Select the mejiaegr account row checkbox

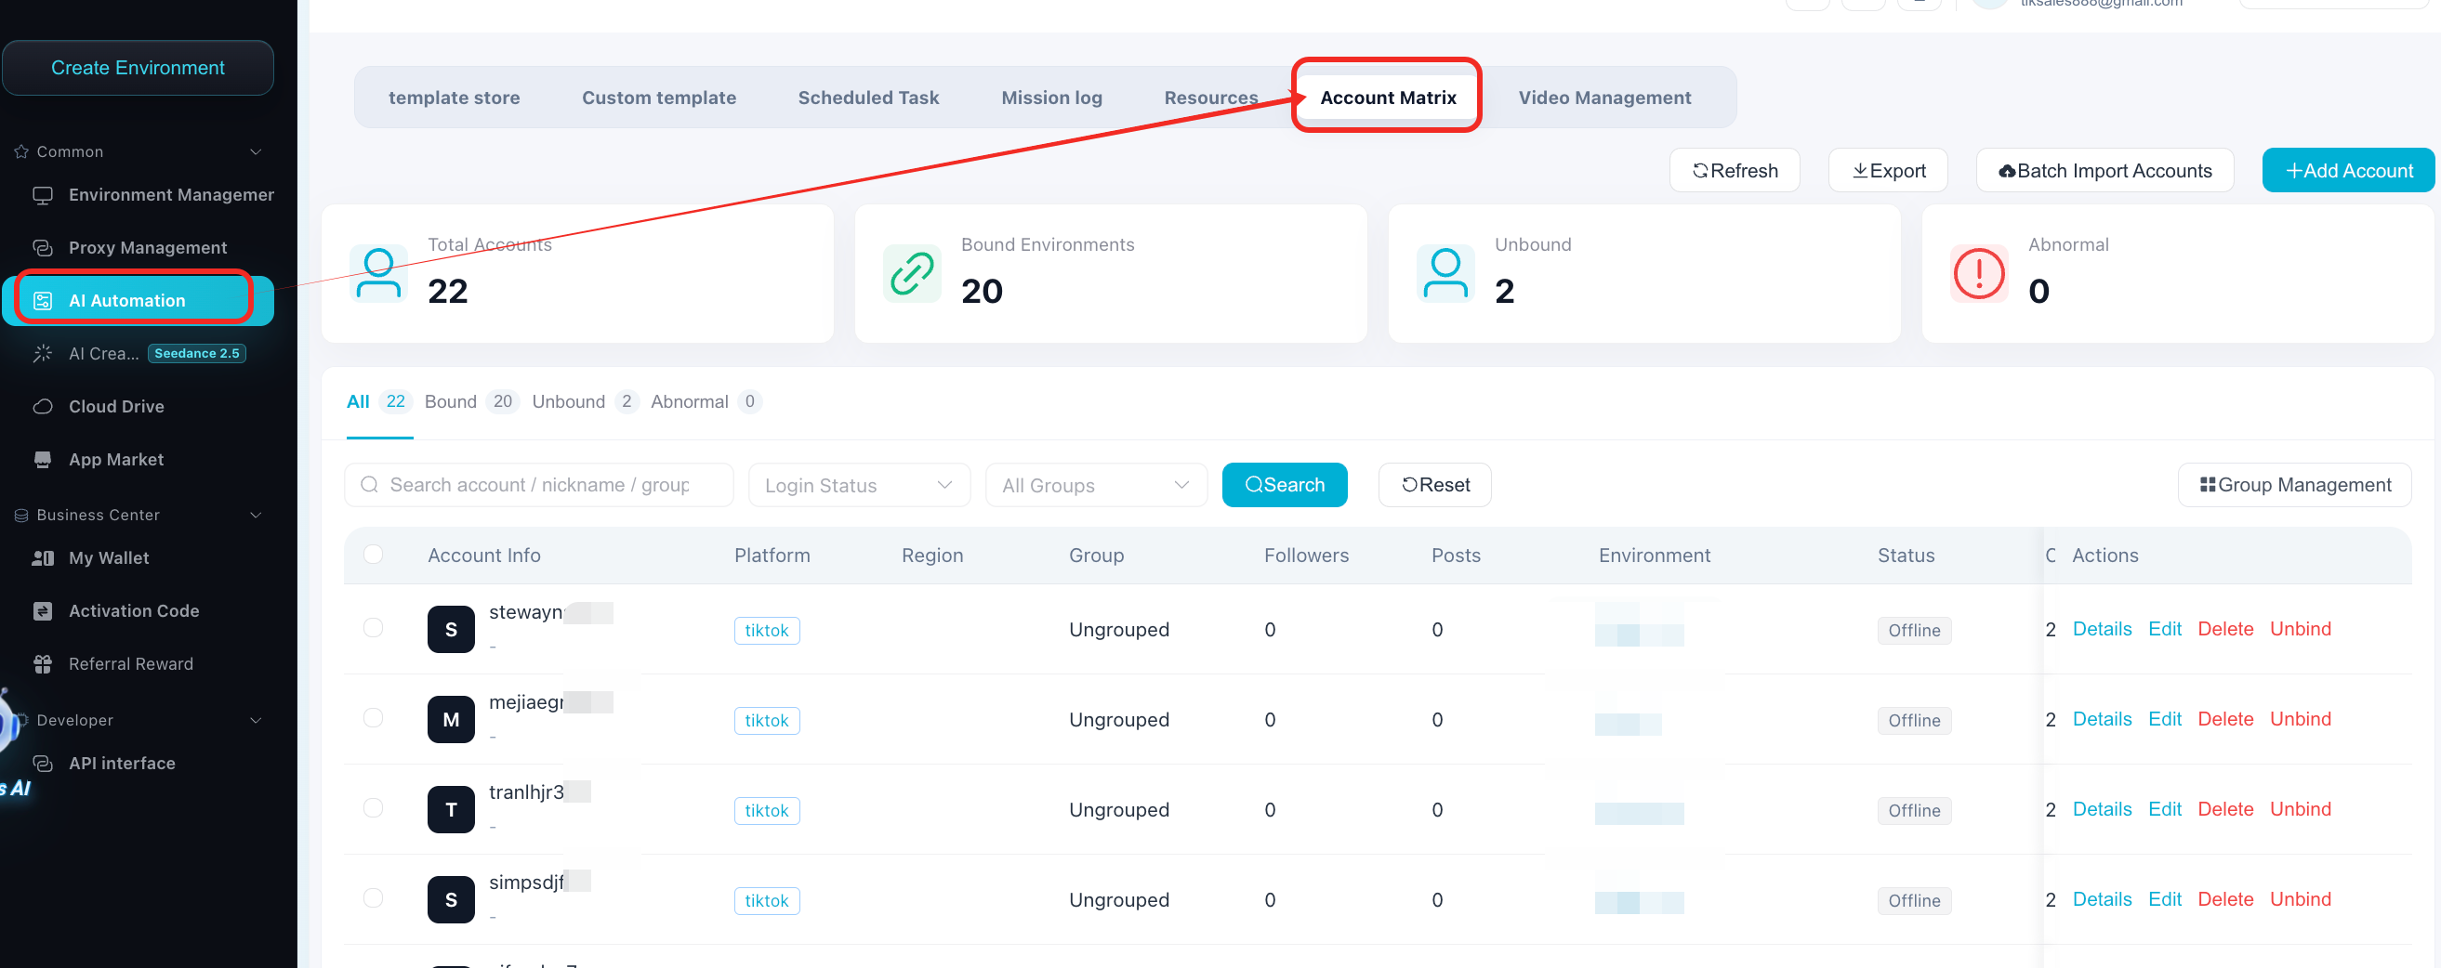coord(374,719)
